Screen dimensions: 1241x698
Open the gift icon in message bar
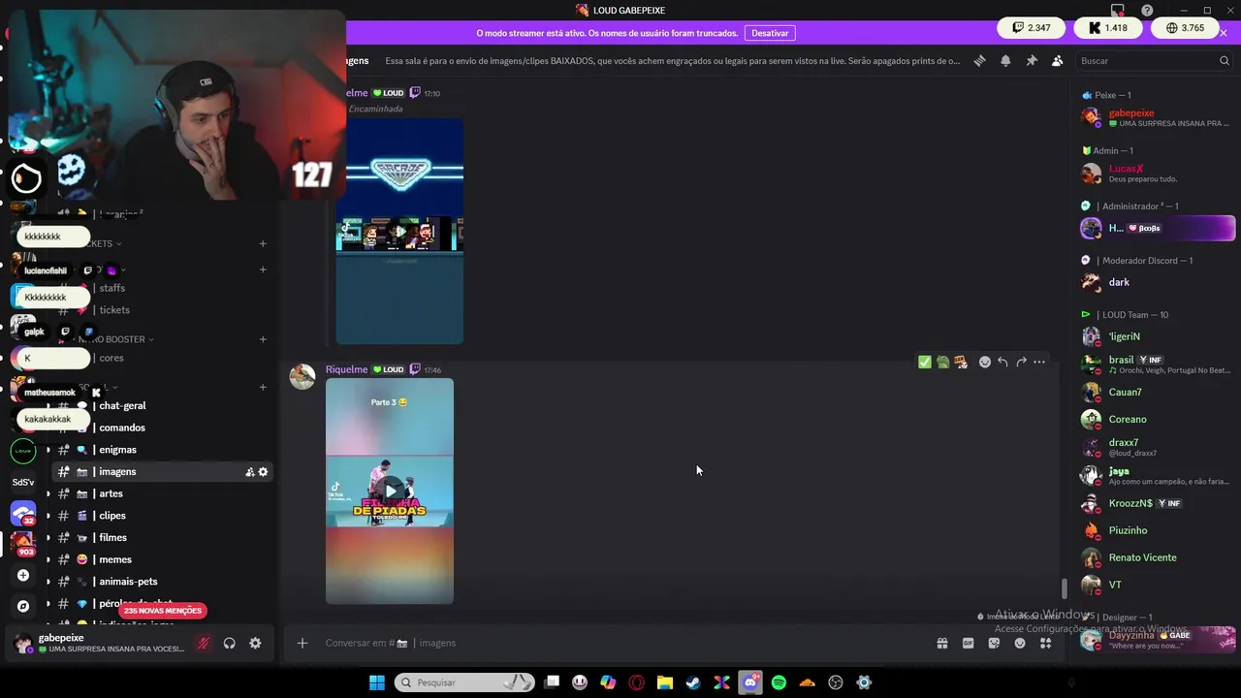point(941,643)
